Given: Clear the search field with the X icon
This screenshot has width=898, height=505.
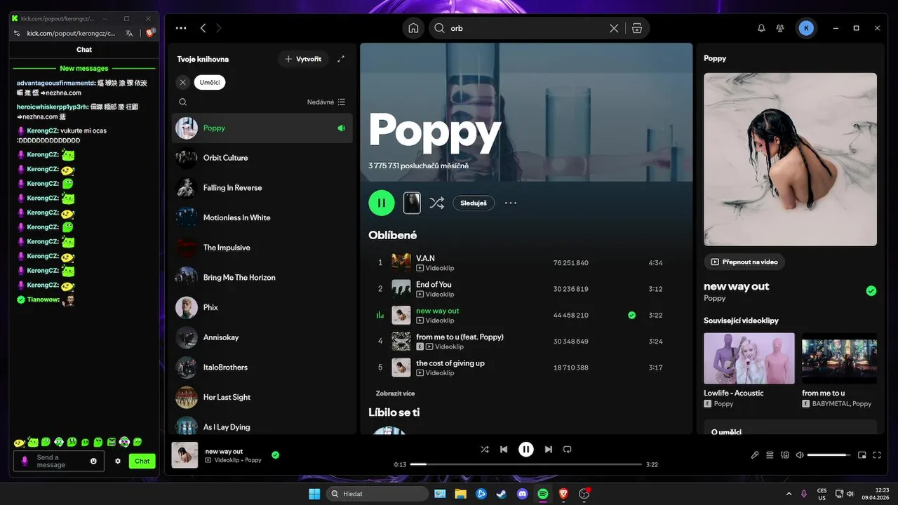Looking at the screenshot, I should (x=614, y=28).
